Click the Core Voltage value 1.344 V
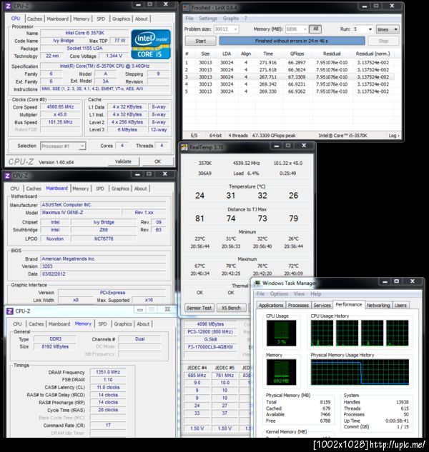 [114, 56]
